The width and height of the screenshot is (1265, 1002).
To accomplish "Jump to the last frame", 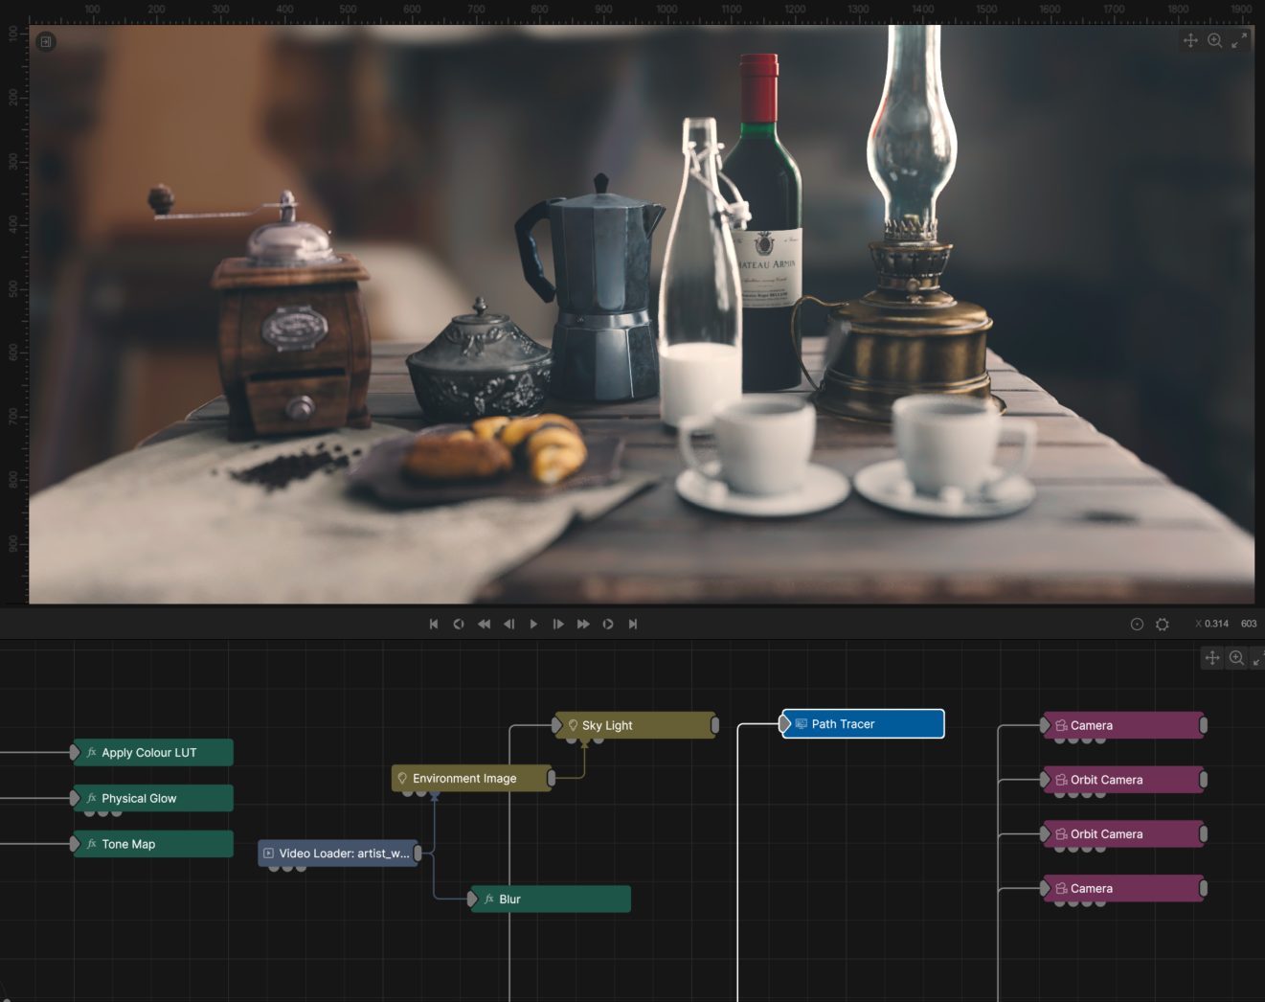I will pyautogui.click(x=633, y=624).
